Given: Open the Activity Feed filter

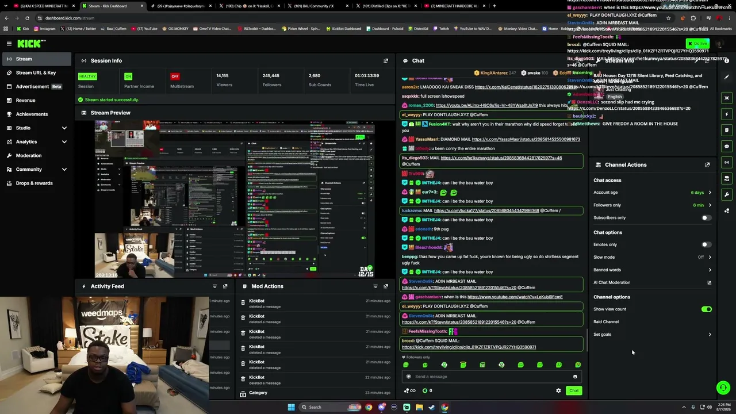Looking at the screenshot, I should (x=214, y=286).
